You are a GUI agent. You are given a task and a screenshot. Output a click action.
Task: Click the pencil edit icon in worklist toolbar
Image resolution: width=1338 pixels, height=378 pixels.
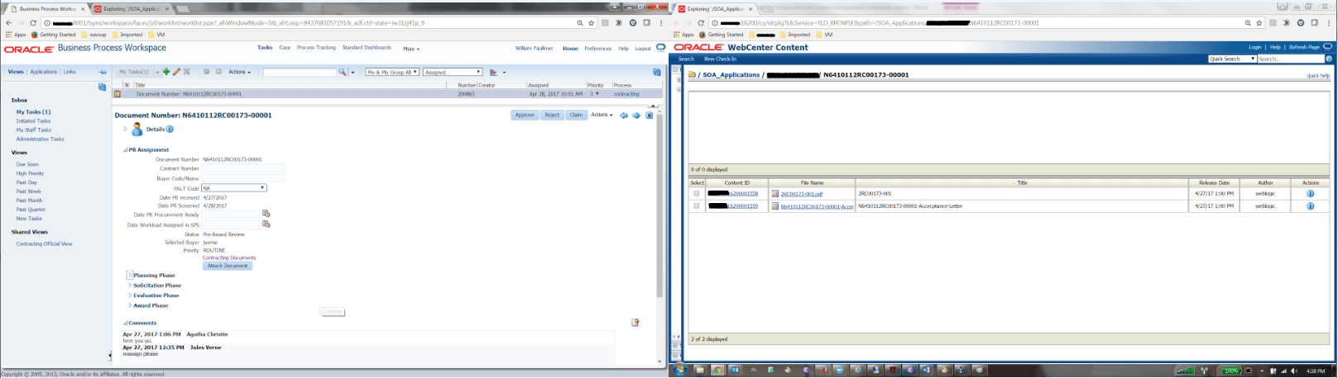[x=176, y=72]
